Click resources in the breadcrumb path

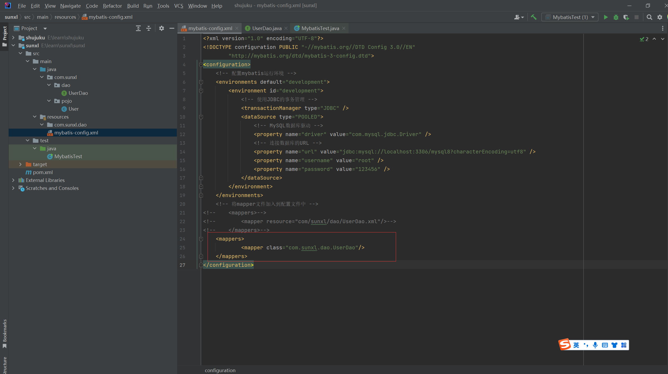point(65,17)
